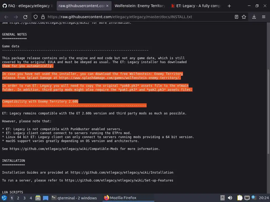Go forward using the browser forward arrow
Image resolution: width=270 pixels, height=202 pixels.
click(x=16, y=17)
